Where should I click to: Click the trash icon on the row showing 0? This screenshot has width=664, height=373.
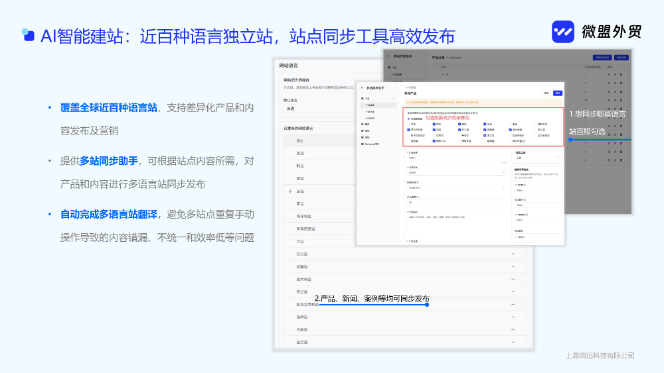pos(622,160)
